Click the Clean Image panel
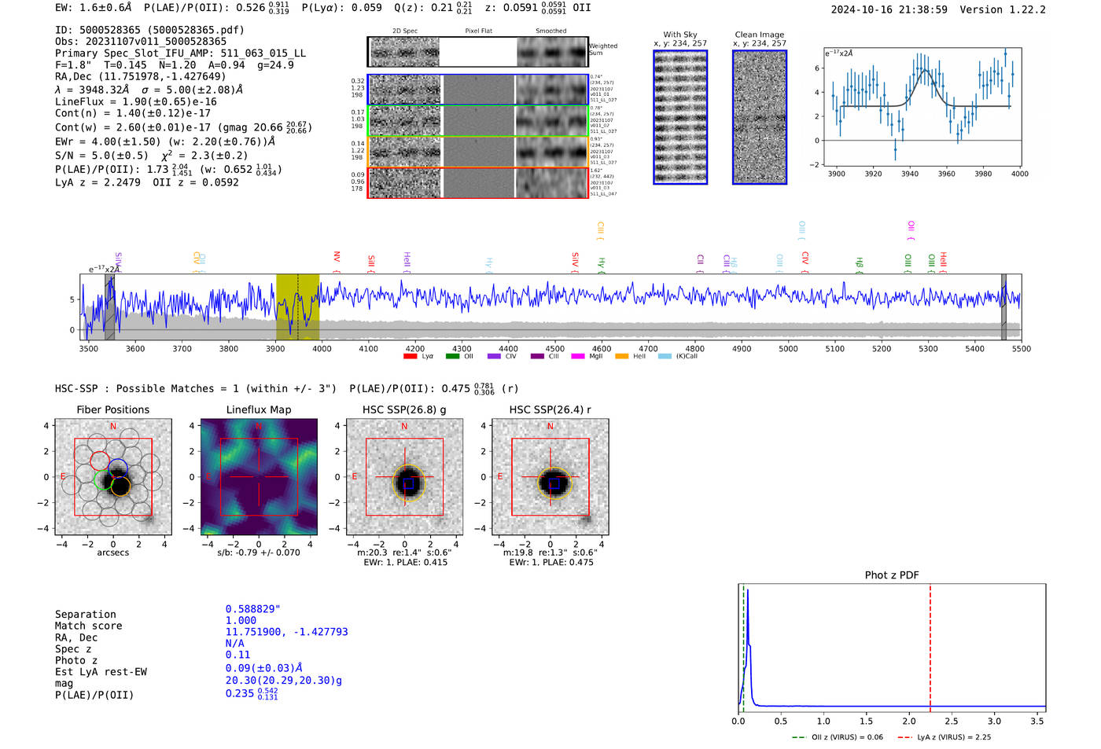Image resolution: width=1101 pixels, height=749 pixels. pyautogui.click(x=760, y=117)
